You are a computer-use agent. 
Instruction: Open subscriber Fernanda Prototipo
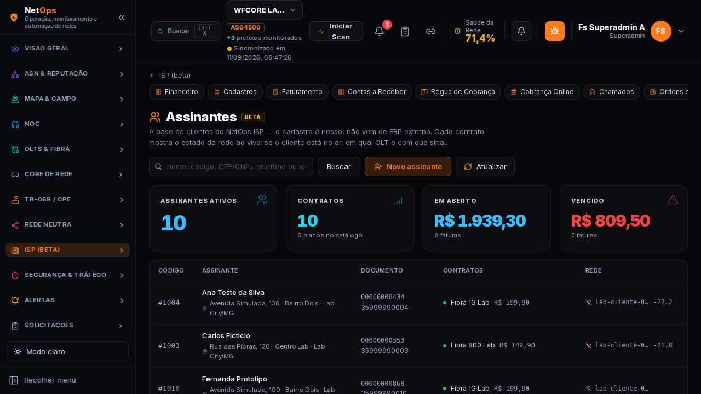234,379
